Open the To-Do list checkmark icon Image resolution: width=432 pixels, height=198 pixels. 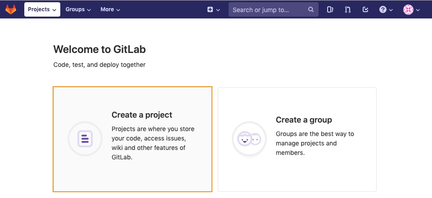point(365,9)
